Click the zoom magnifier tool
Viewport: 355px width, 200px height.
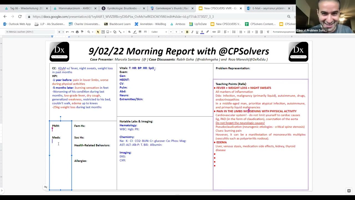coord(89,32)
